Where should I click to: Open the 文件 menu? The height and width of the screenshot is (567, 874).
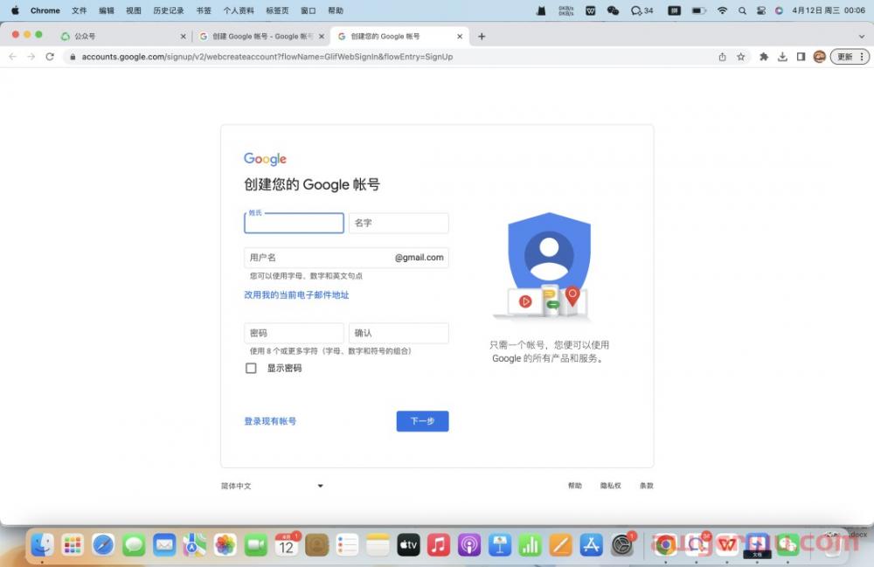(80, 10)
